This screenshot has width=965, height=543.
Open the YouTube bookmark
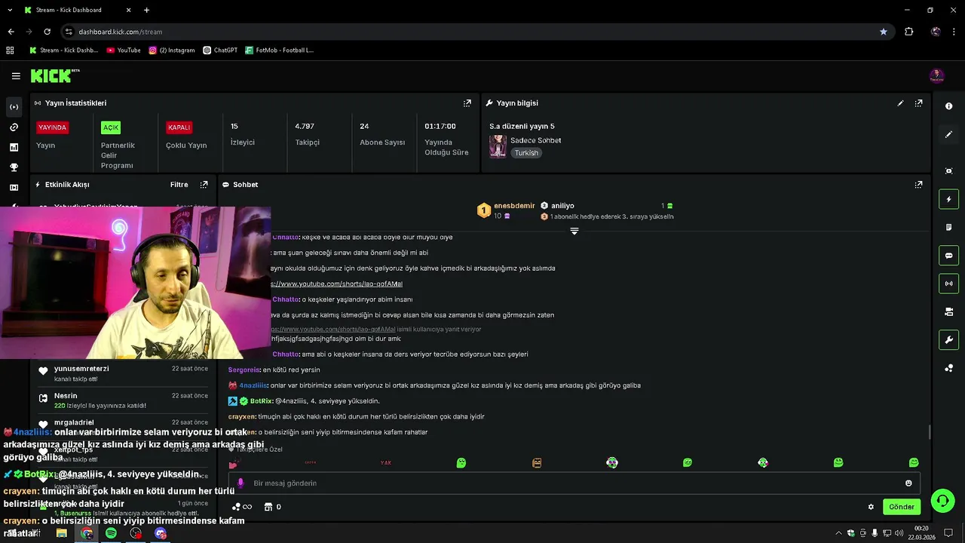[x=124, y=51]
